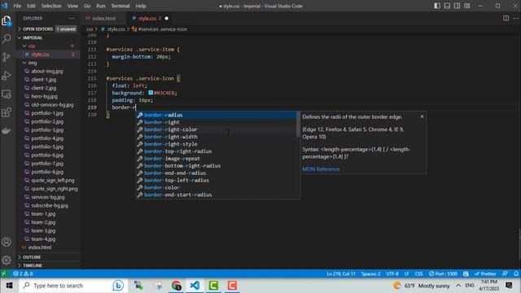Collapse the img folder

(47, 63)
